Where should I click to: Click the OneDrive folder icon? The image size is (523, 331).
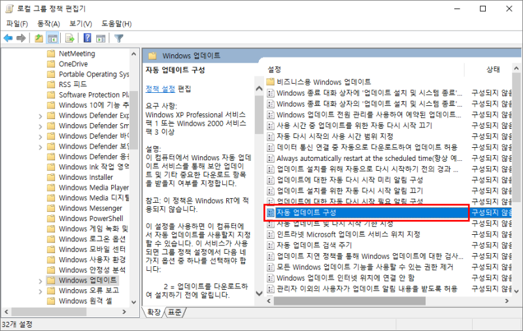tap(51, 64)
